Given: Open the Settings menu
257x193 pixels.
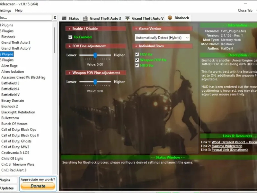Looking at the screenshot, I should point(5,10).
